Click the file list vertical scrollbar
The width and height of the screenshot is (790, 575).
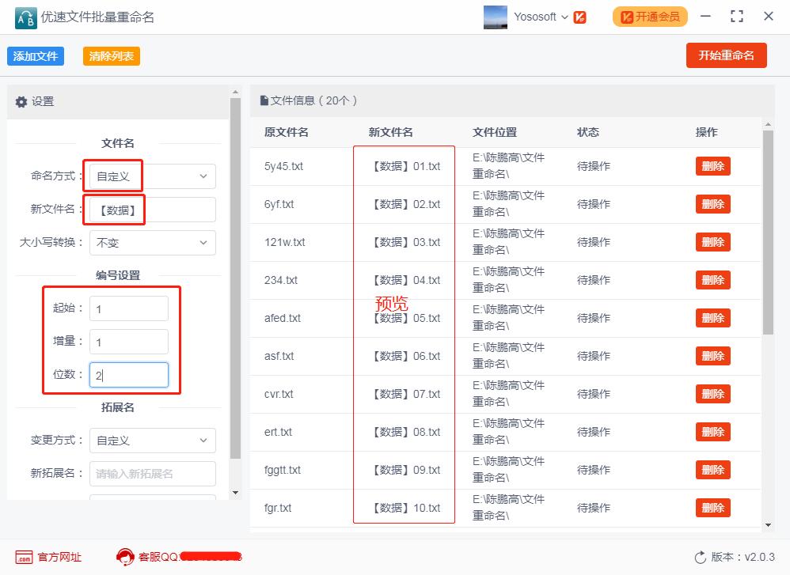[x=769, y=237]
